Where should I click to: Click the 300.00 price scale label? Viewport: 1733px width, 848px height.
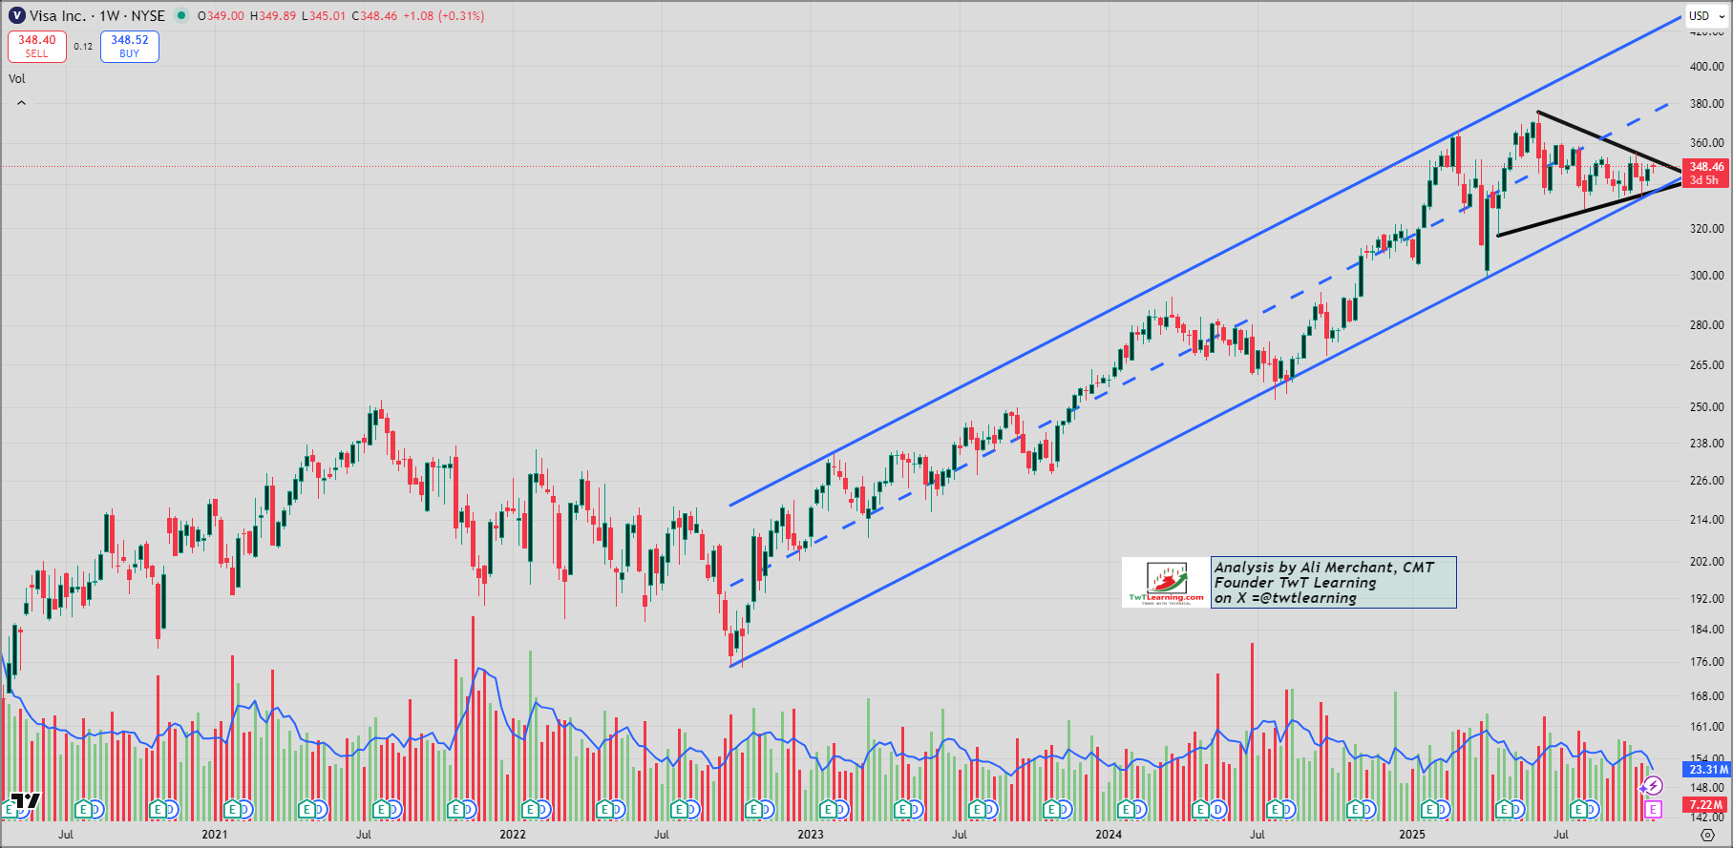pos(1707,276)
